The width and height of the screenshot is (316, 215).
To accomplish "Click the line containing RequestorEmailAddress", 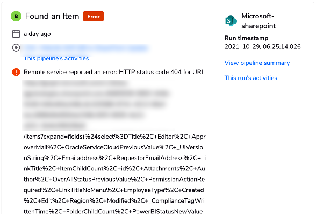I will [x=114, y=158].
